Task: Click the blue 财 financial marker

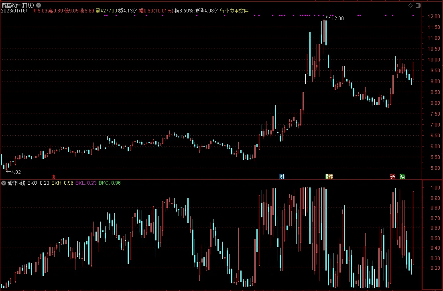Action: coord(282,176)
